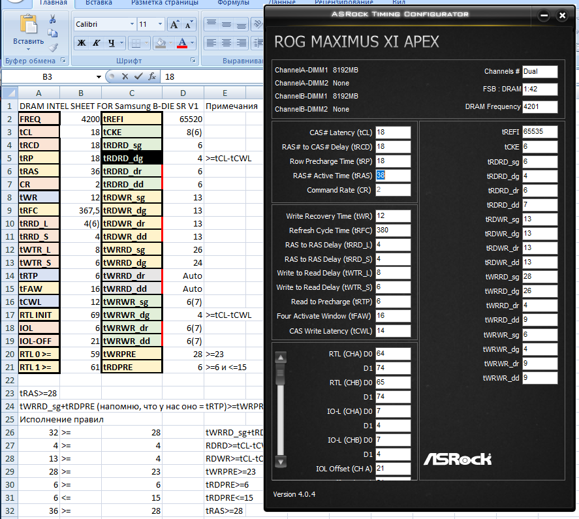Select cell with value 367,5

point(81,211)
